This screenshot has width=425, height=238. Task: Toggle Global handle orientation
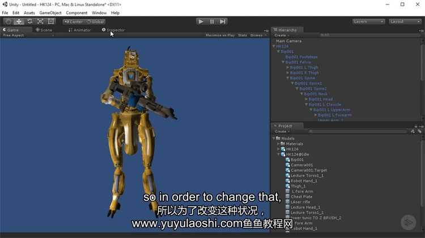[95, 21]
